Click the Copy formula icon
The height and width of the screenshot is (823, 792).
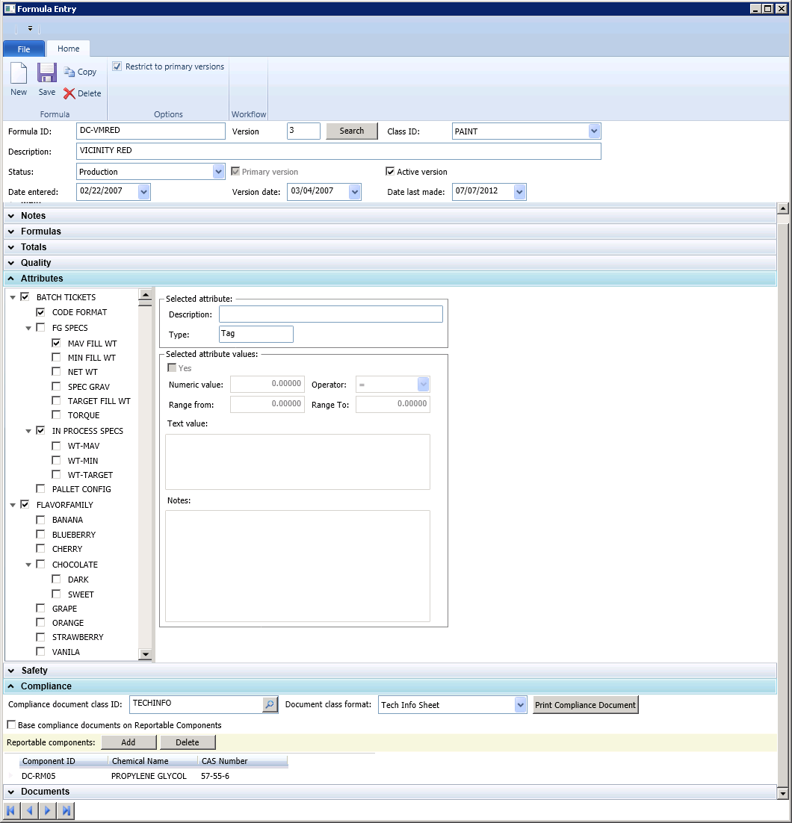(x=69, y=72)
